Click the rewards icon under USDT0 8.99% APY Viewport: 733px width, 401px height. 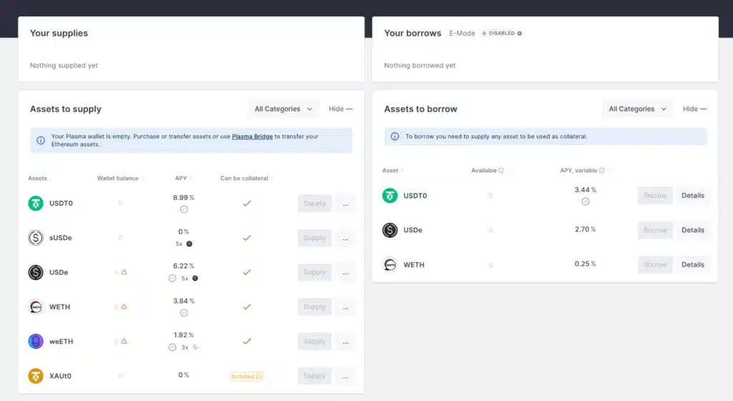pos(184,209)
